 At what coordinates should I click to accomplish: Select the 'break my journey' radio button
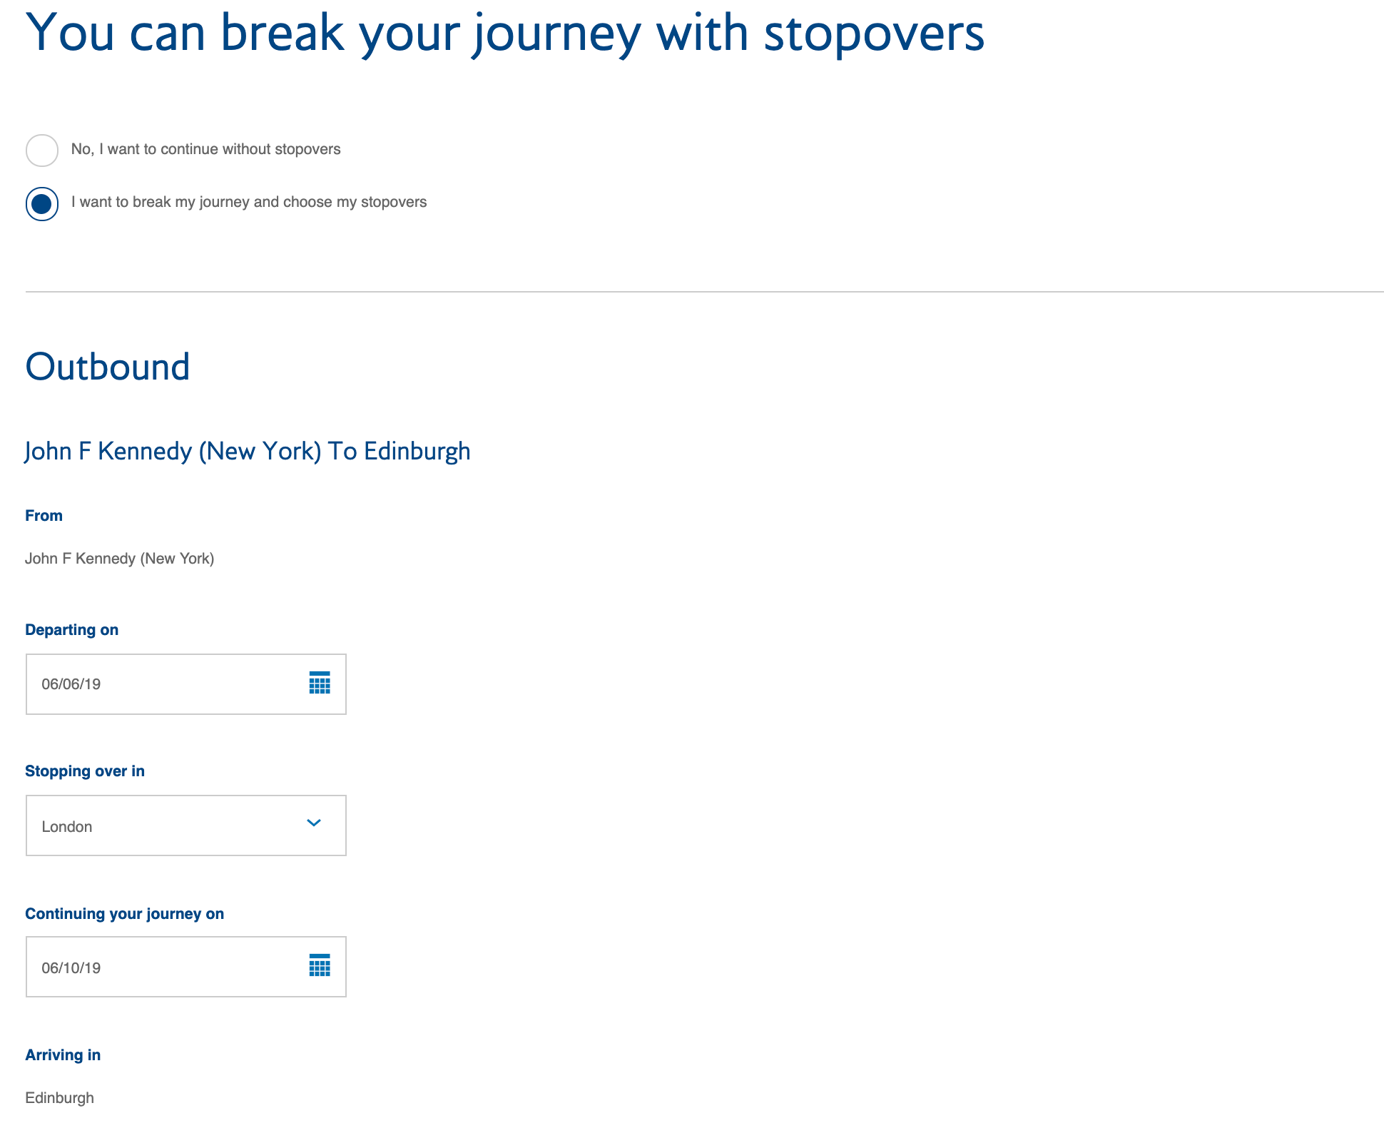(42, 204)
